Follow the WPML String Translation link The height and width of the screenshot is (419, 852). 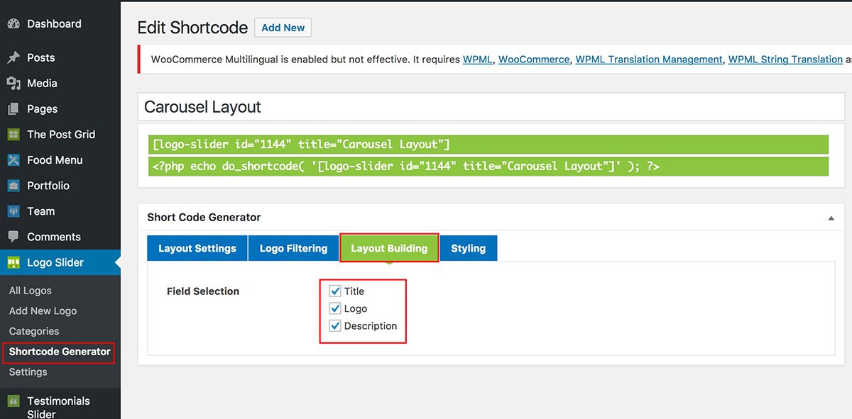click(785, 60)
